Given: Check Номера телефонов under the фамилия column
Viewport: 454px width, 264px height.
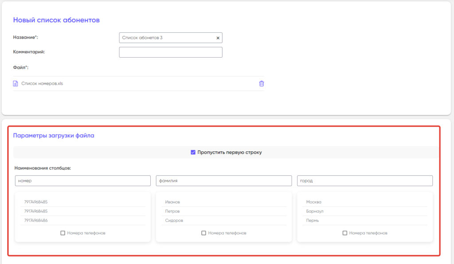Looking at the screenshot, I should [204, 233].
